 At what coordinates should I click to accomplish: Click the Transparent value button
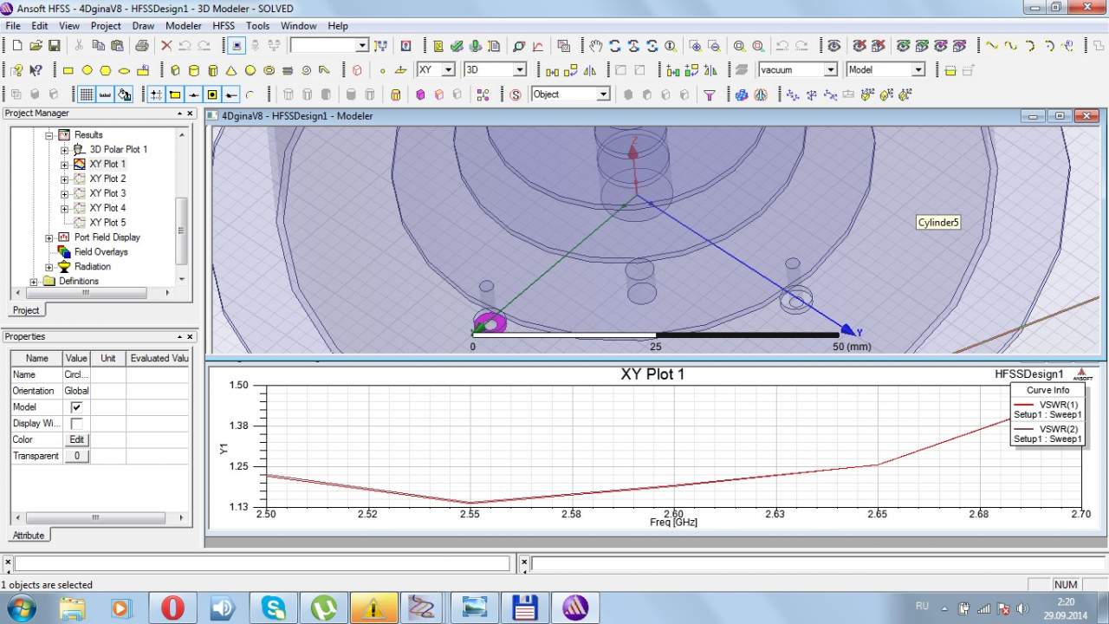point(76,456)
